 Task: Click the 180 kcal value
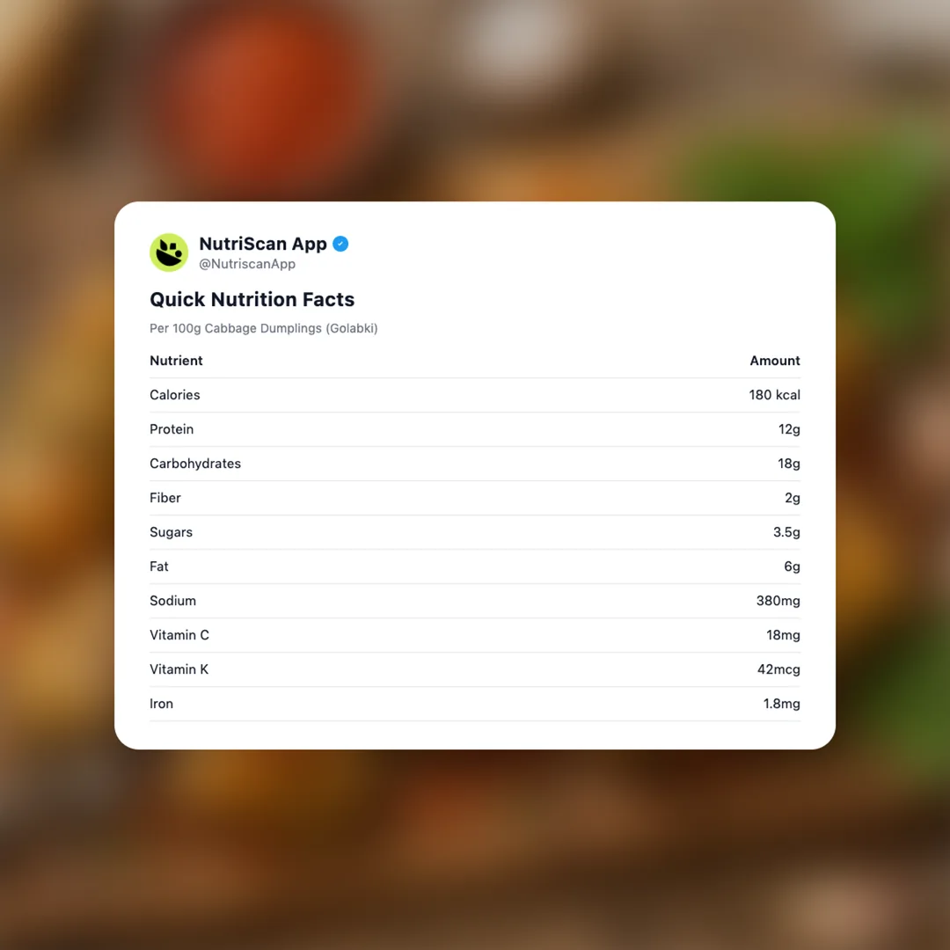tap(774, 395)
